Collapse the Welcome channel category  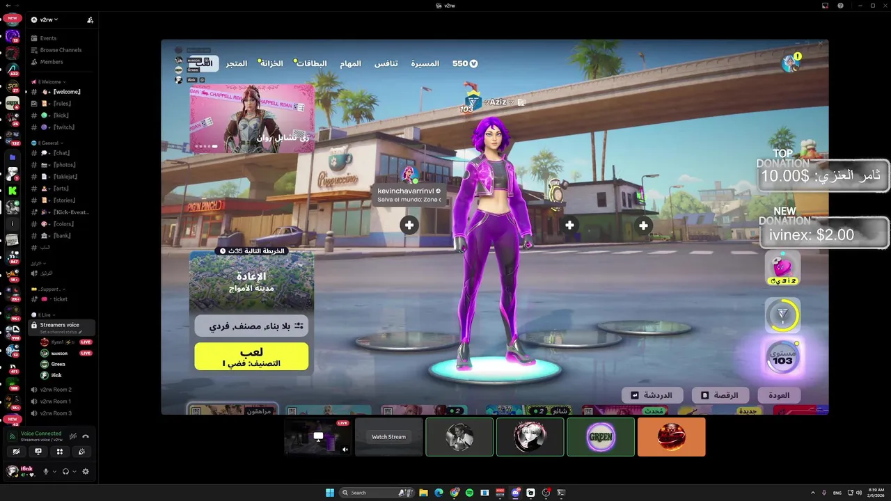(x=49, y=81)
